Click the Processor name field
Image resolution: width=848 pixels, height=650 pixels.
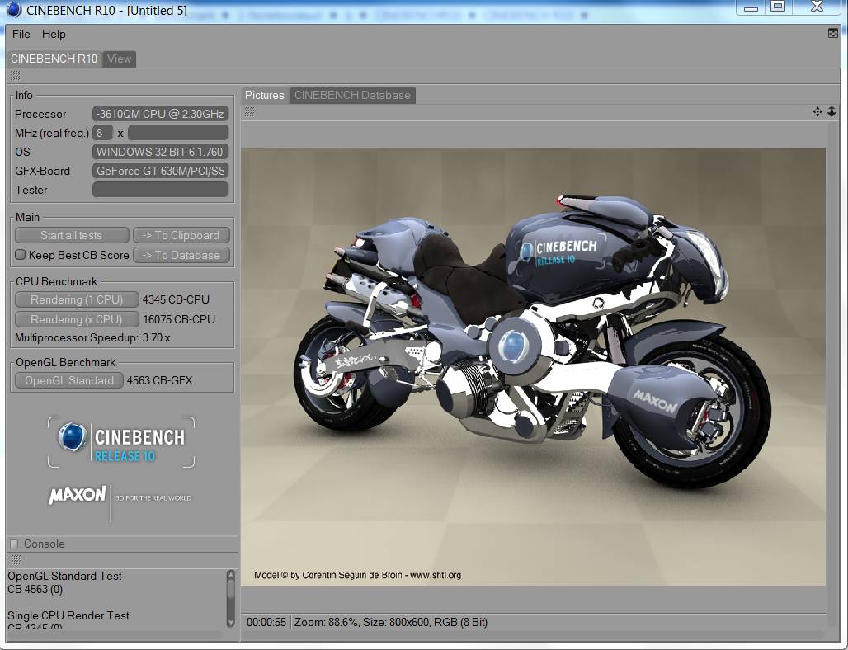point(160,114)
